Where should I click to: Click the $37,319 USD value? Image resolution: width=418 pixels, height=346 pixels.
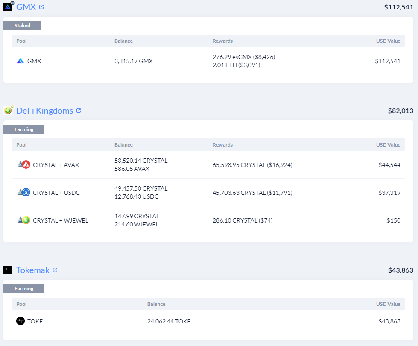[389, 193]
